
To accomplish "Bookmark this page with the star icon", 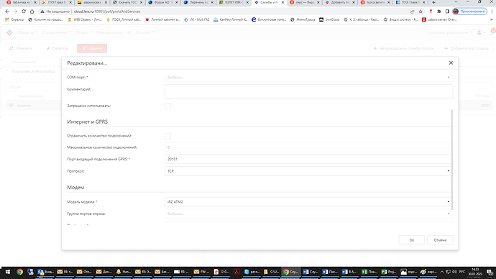I will pos(421,12).
